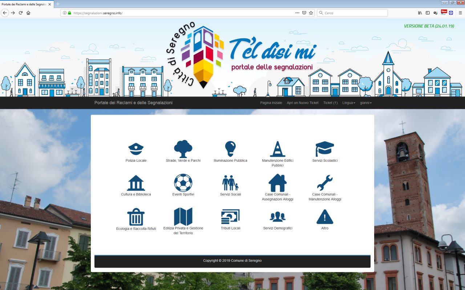Open the Cultura e Biblioteca building icon
465x290 pixels.
136,183
